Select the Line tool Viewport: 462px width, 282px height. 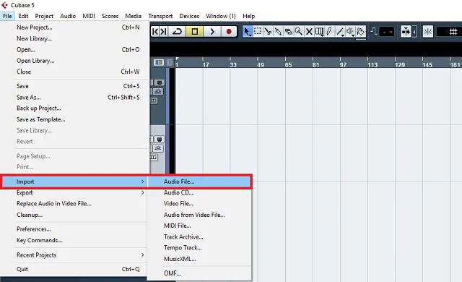[x=340, y=31]
